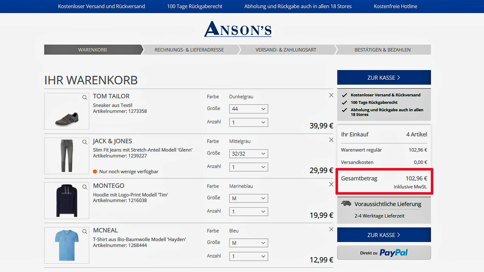
Task: Click the magnifier on the JACK & JONES jeans
Action: [x=84, y=143]
